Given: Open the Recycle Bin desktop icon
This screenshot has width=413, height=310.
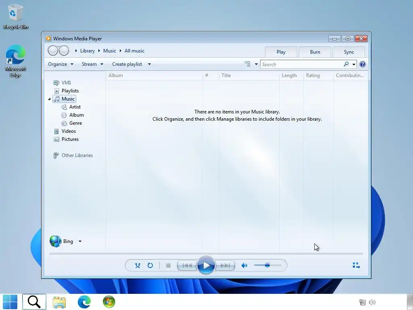Looking at the screenshot, I should [x=15, y=17].
